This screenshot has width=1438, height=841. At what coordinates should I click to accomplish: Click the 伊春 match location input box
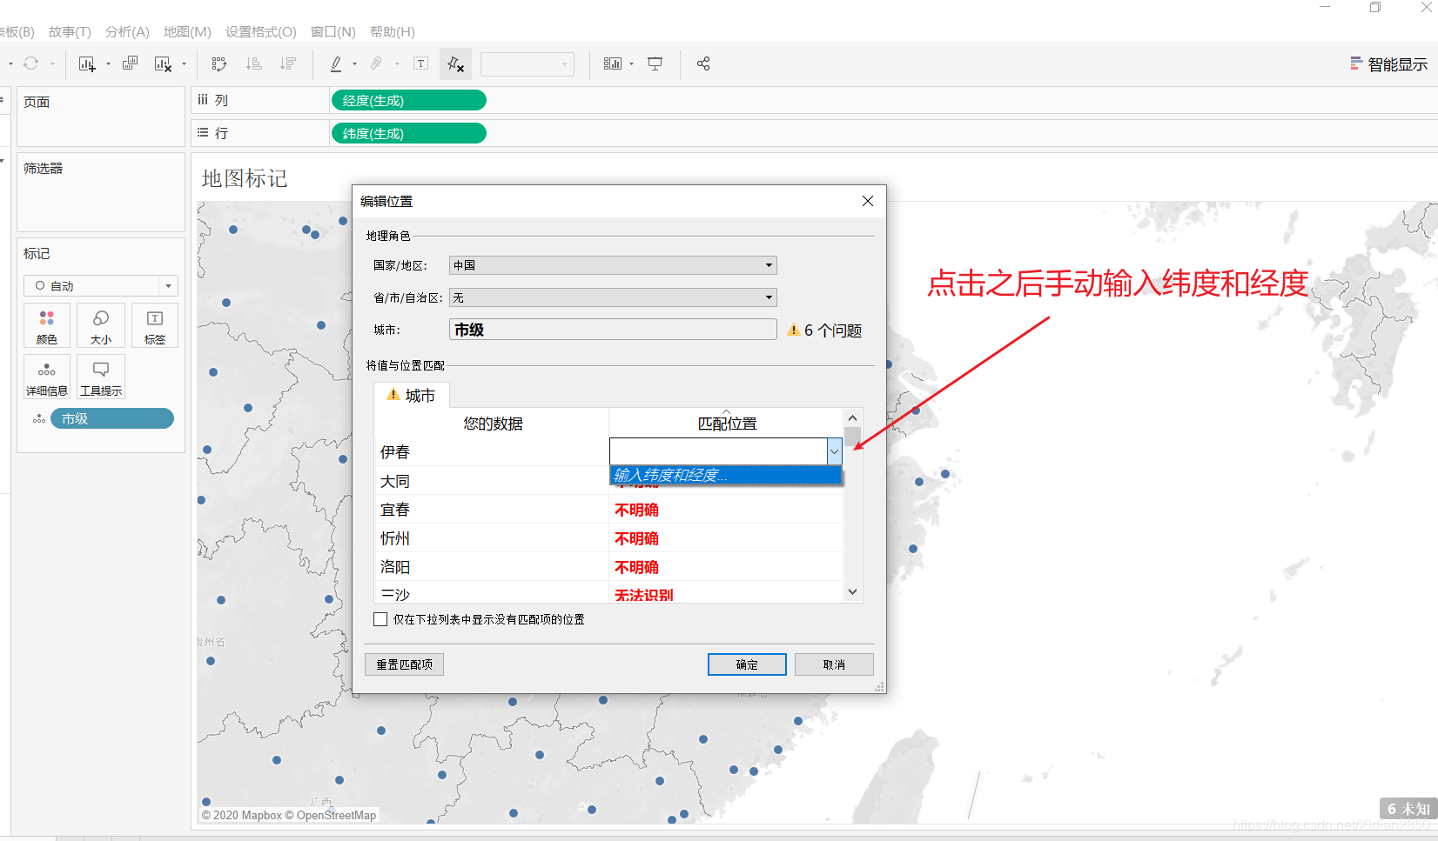click(718, 451)
